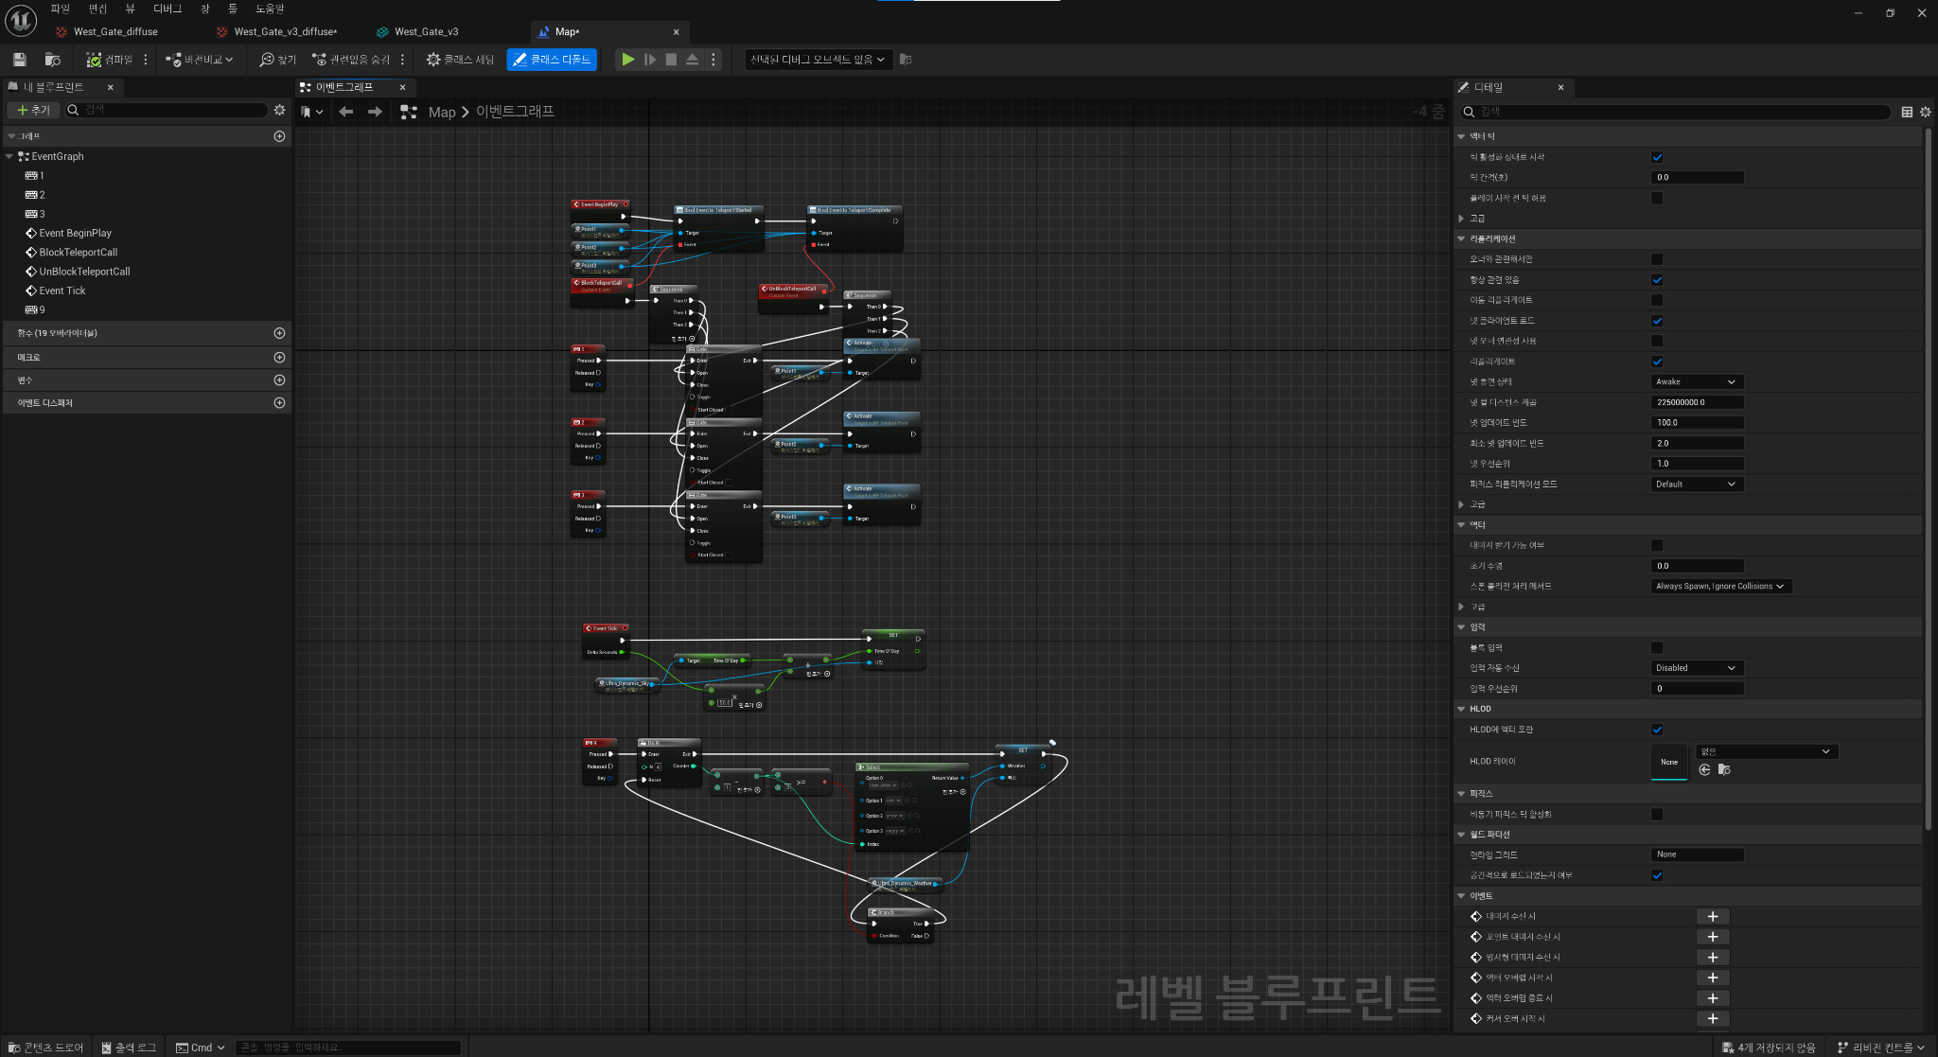Click the browse to asset icon in toolbar
The width and height of the screenshot is (1938, 1057).
pos(53,60)
